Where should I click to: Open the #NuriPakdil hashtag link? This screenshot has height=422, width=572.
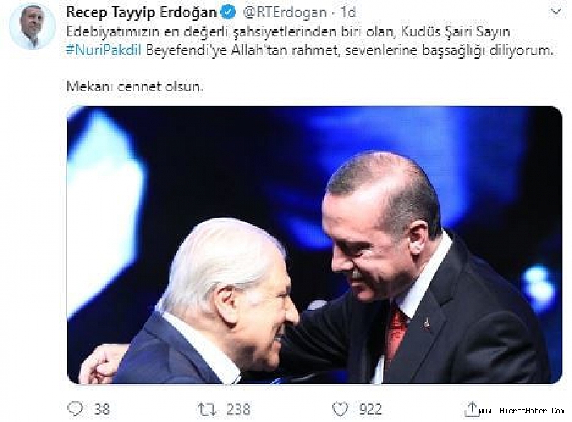pyautogui.click(x=104, y=50)
